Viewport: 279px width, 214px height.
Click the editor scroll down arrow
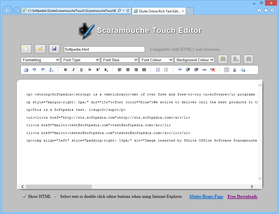tap(260, 178)
